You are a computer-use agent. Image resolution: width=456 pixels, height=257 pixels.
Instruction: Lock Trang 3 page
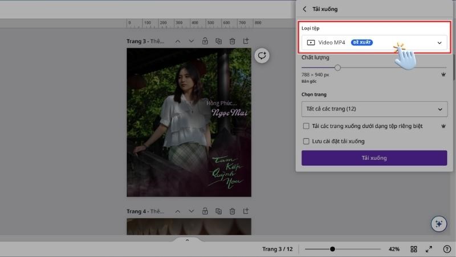205,41
